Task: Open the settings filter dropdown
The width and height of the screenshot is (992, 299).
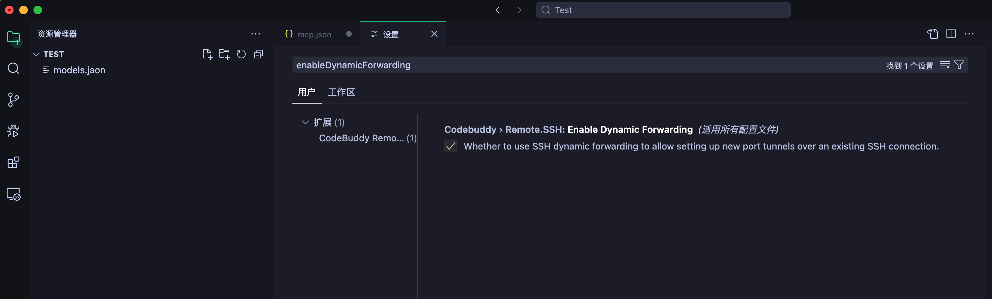Action: pyautogui.click(x=959, y=65)
